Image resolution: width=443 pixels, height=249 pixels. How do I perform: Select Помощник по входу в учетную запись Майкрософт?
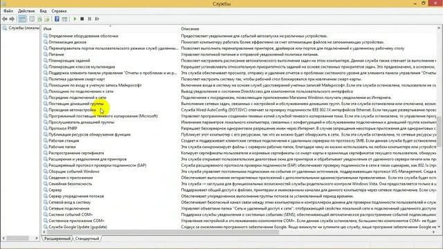pyautogui.click(x=95, y=85)
